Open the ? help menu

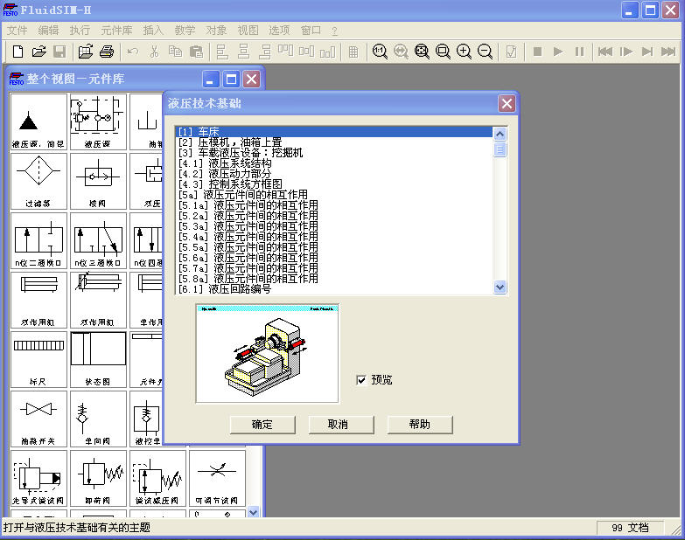click(x=334, y=31)
